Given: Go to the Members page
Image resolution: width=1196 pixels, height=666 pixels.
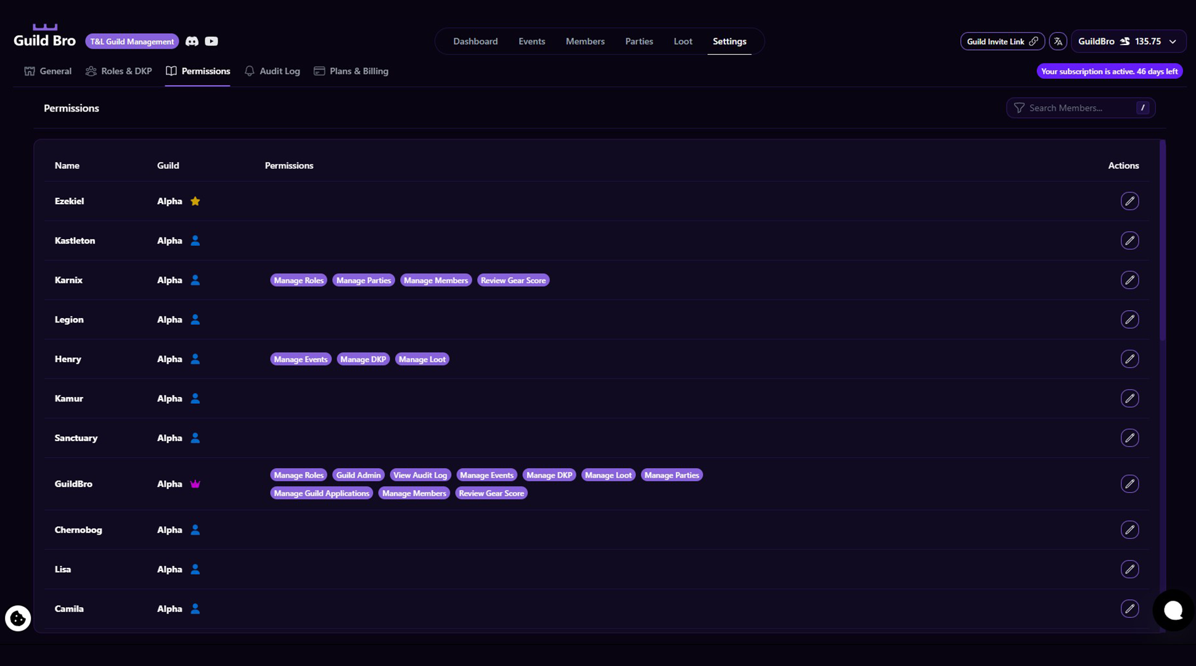Looking at the screenshot, I should pyautogui.click(x=585, y=41).
